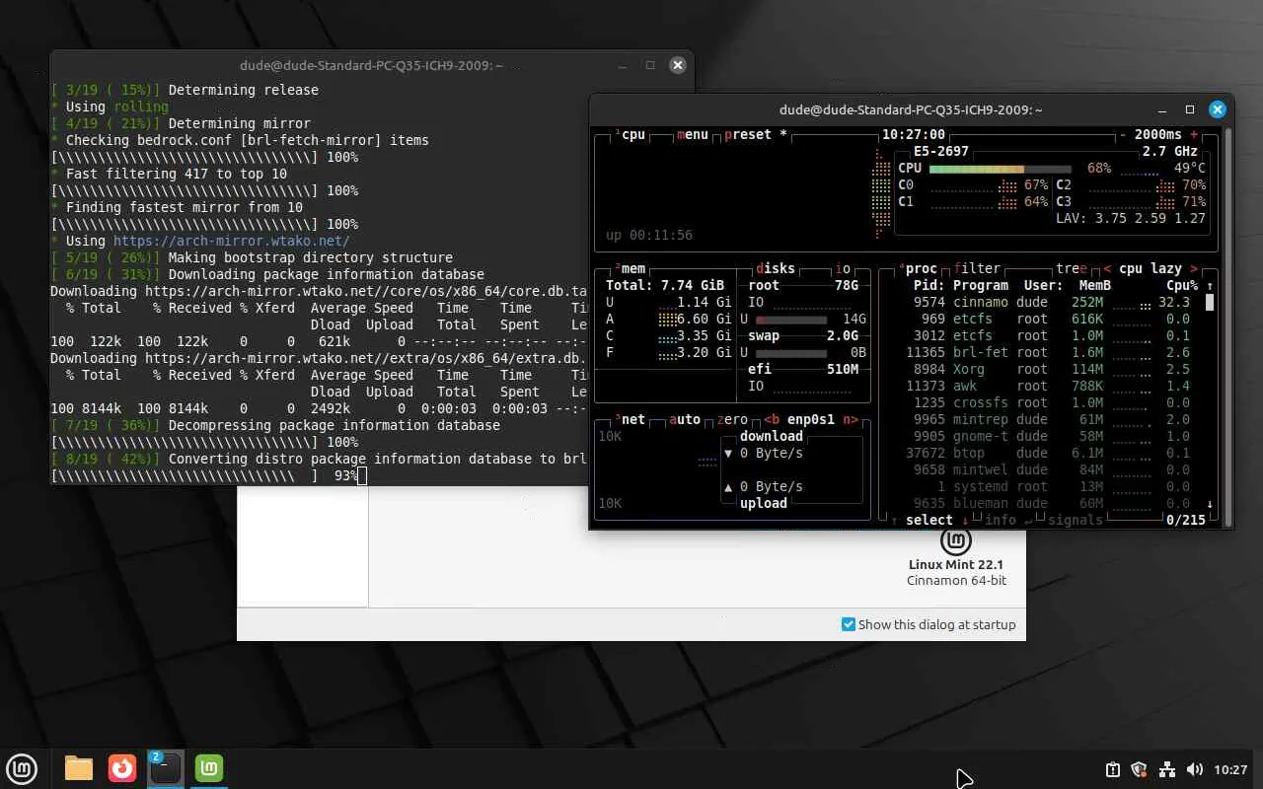Viewport: 1263px width, 789px height.
Task: Click the E5-2697 CPU model label
Action: pos(941,151)
